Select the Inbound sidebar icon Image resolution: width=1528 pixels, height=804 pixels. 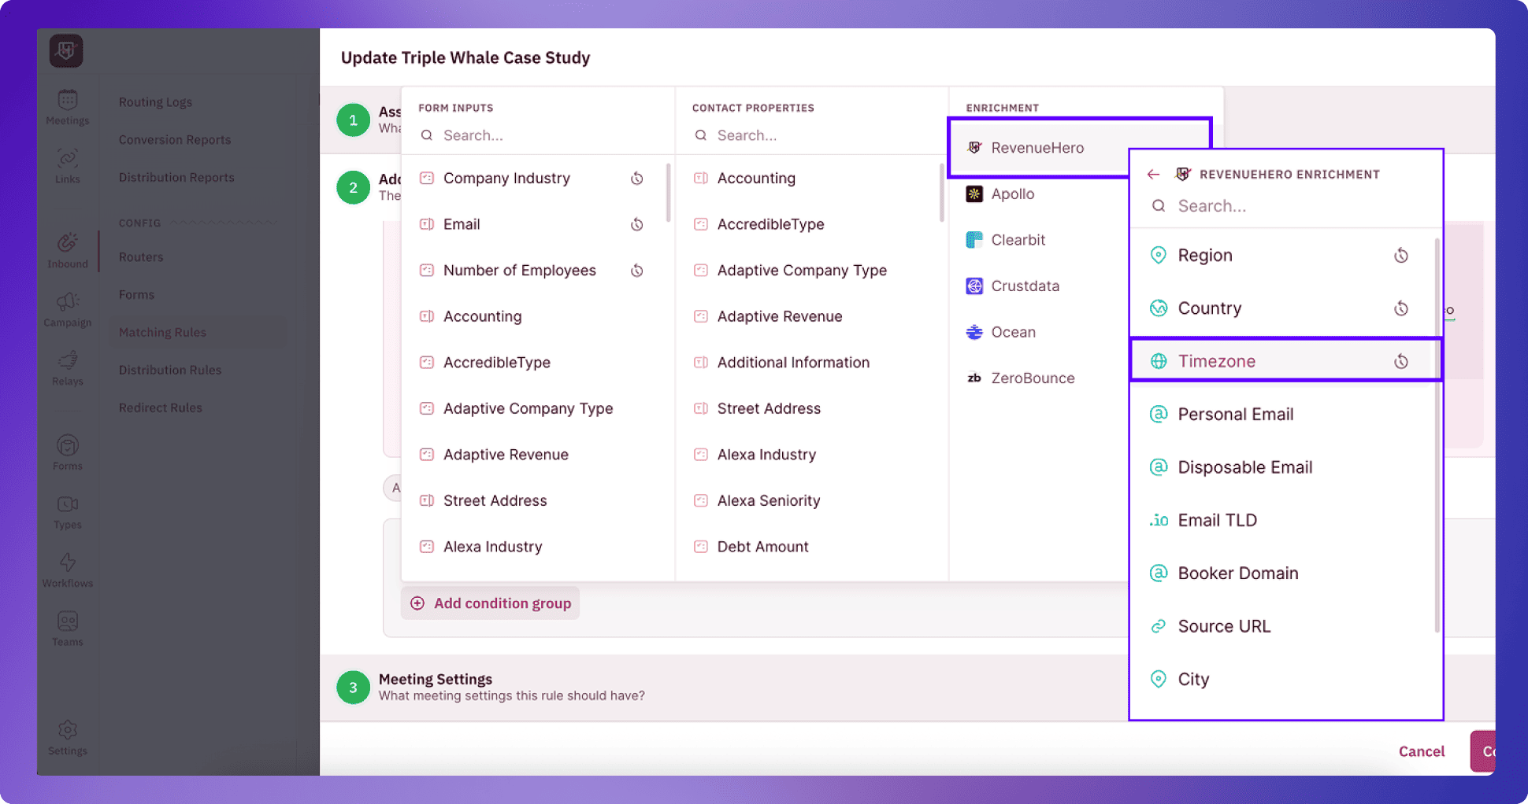[67, 251]
